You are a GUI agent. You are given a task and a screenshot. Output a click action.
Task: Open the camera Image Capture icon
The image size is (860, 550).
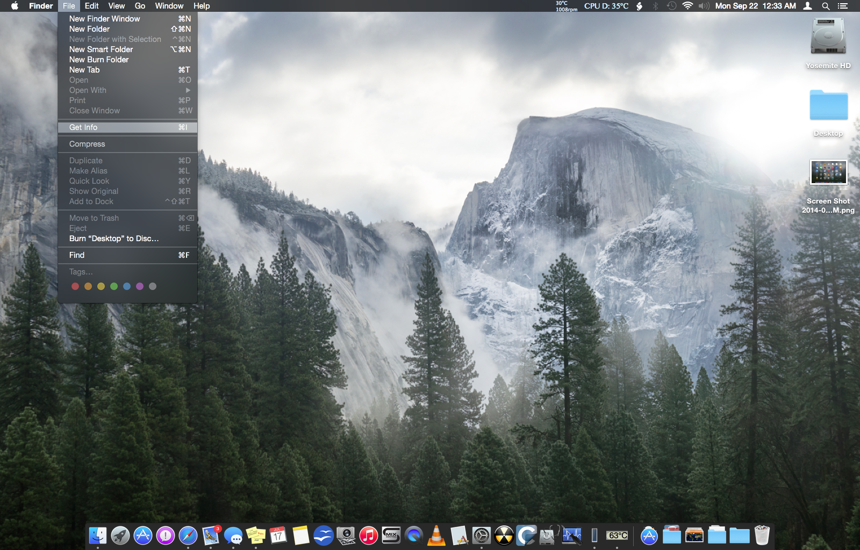pyautogui.click(x=346, y=535)
